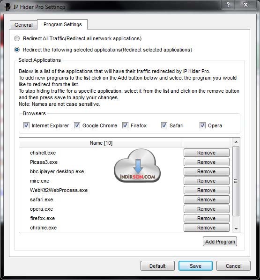
Task: Remove firefox.exe from the list
Action: click(207, 218)
